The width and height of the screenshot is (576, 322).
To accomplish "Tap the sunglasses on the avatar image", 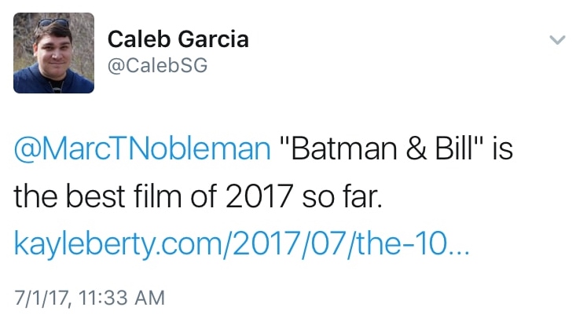I will pos(52,24).
